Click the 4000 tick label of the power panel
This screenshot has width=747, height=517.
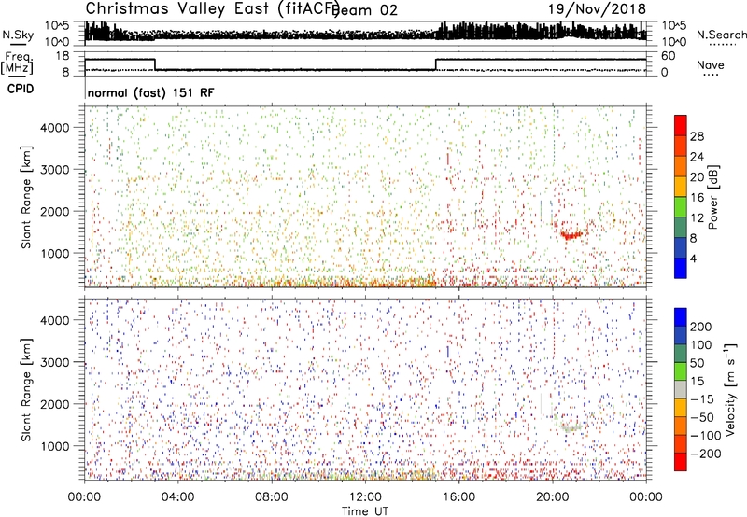click(54, 128)
